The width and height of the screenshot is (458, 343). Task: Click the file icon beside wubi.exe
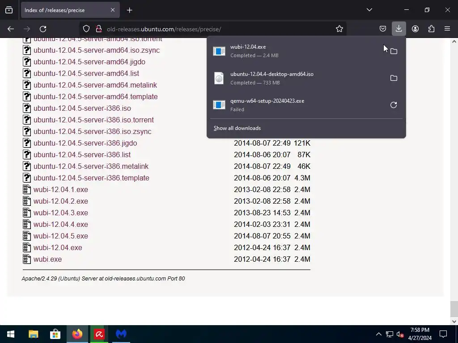(x=26, y=259)
